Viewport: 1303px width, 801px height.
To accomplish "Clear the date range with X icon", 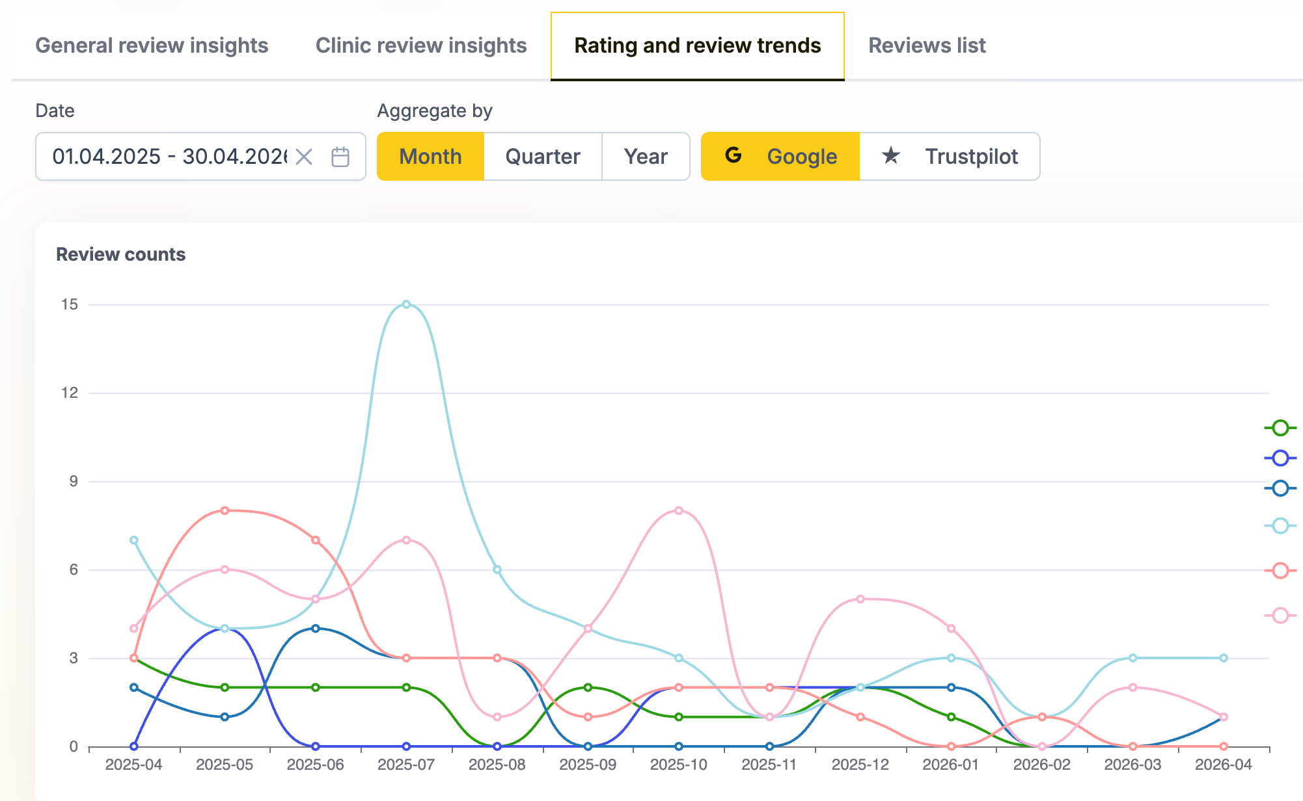I will tap(304, 157).
